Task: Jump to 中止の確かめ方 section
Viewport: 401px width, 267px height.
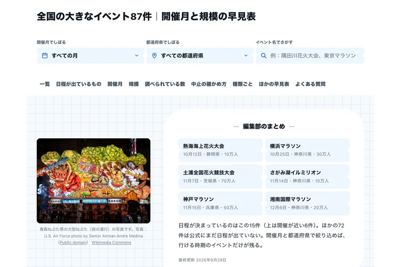Action: click(x=209, y=84)
